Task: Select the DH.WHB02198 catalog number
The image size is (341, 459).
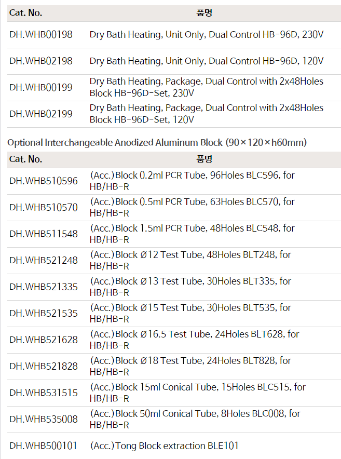Action: pos(41,61)
